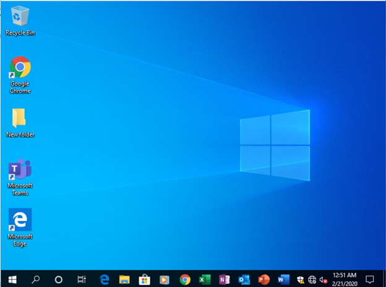386x287 pixels.
Task: Open Task View in taskbar
Action: [82, 280]
